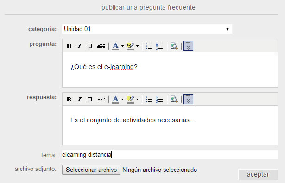Focus the tema input field
Viewport: 285px width, 183px height.
click(x=170, y=155)
